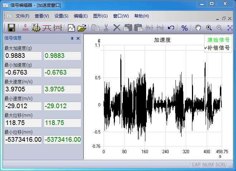Click the green min acceleration field -0.6763
This screenshot has width=236, height=171.
62,72
